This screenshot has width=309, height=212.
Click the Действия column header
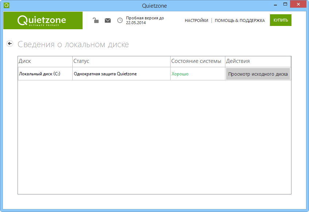258,61
